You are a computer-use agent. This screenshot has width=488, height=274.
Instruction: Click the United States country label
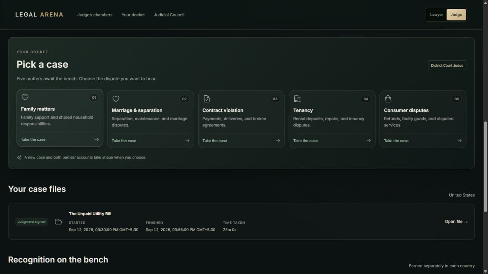[462, 195]
